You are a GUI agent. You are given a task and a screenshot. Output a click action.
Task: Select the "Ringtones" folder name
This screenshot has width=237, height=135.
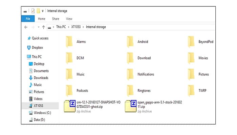144,90
